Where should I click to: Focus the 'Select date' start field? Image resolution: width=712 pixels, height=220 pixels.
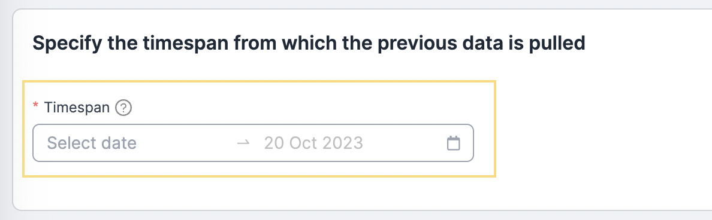(x=136, y=143)
